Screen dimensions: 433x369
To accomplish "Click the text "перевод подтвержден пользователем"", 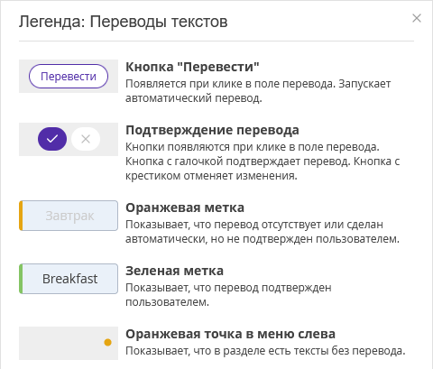I will (x=228, y=295).
